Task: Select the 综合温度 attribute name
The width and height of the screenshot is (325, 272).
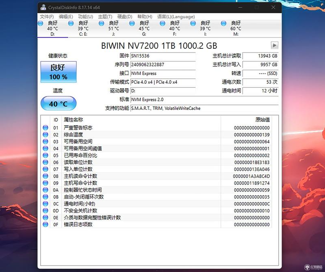Action: point(74,135)
